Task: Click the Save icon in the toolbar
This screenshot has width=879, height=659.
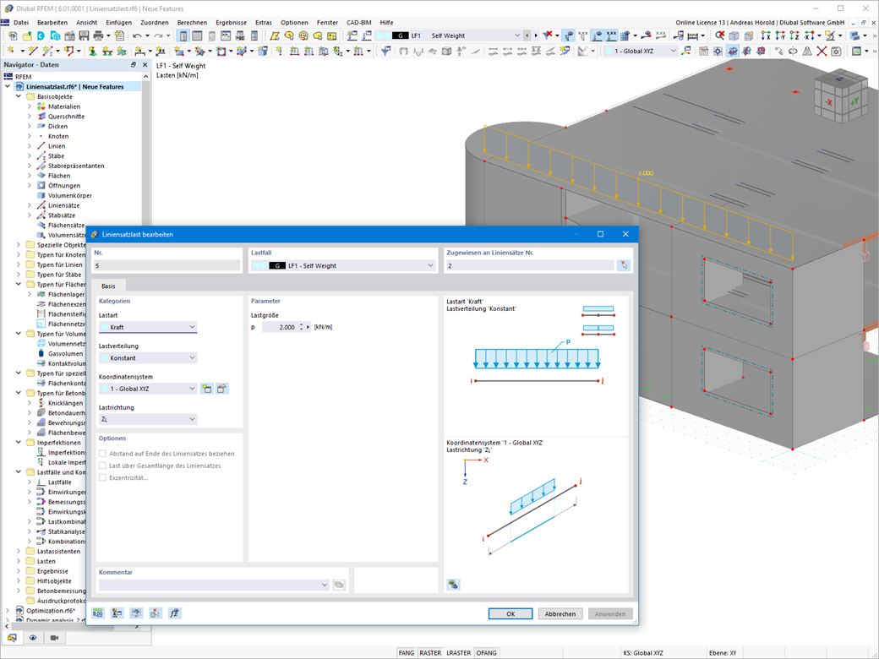Action: click(x=84, y=35)
